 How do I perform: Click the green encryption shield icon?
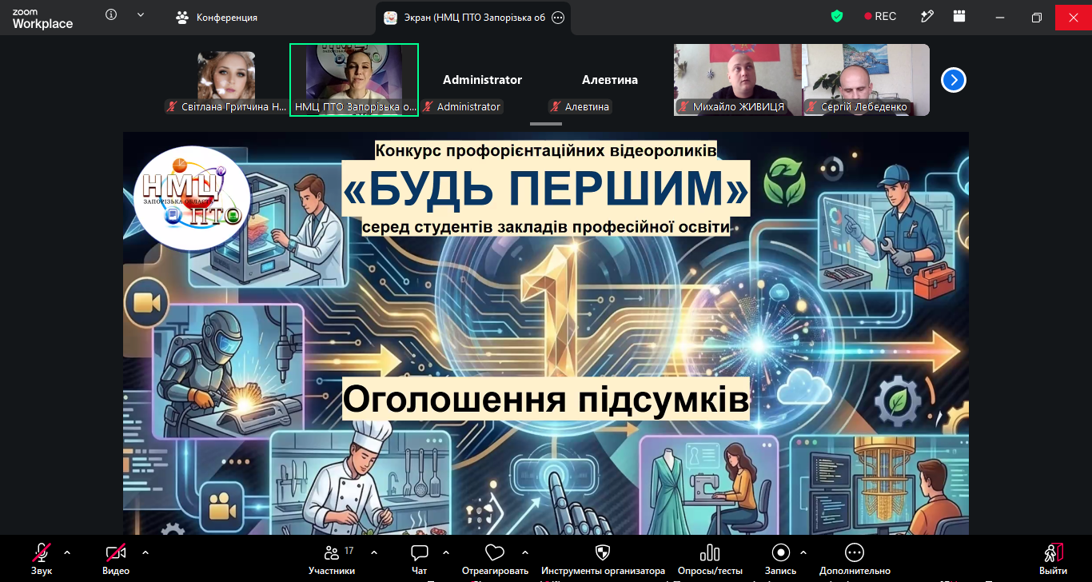837,16
